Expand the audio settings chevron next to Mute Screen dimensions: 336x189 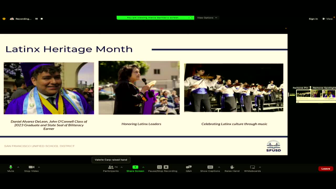(18, 167)
